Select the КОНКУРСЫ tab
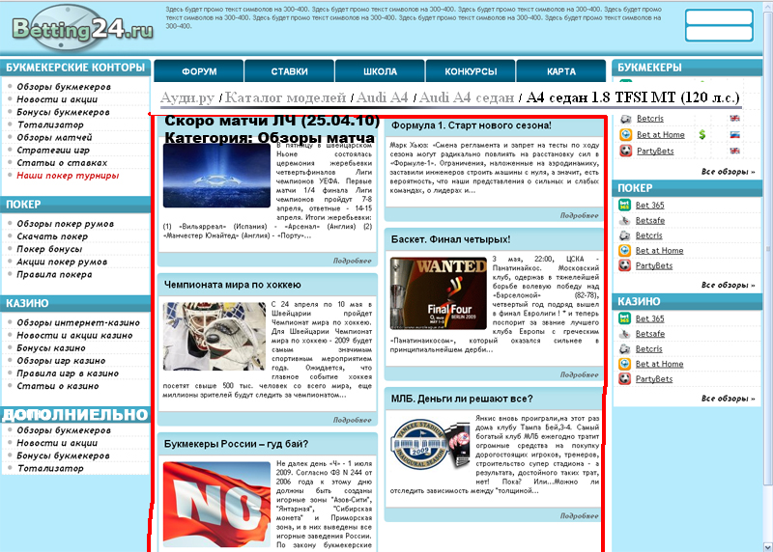This screenshot has width=773, height=552. [471, 71]
